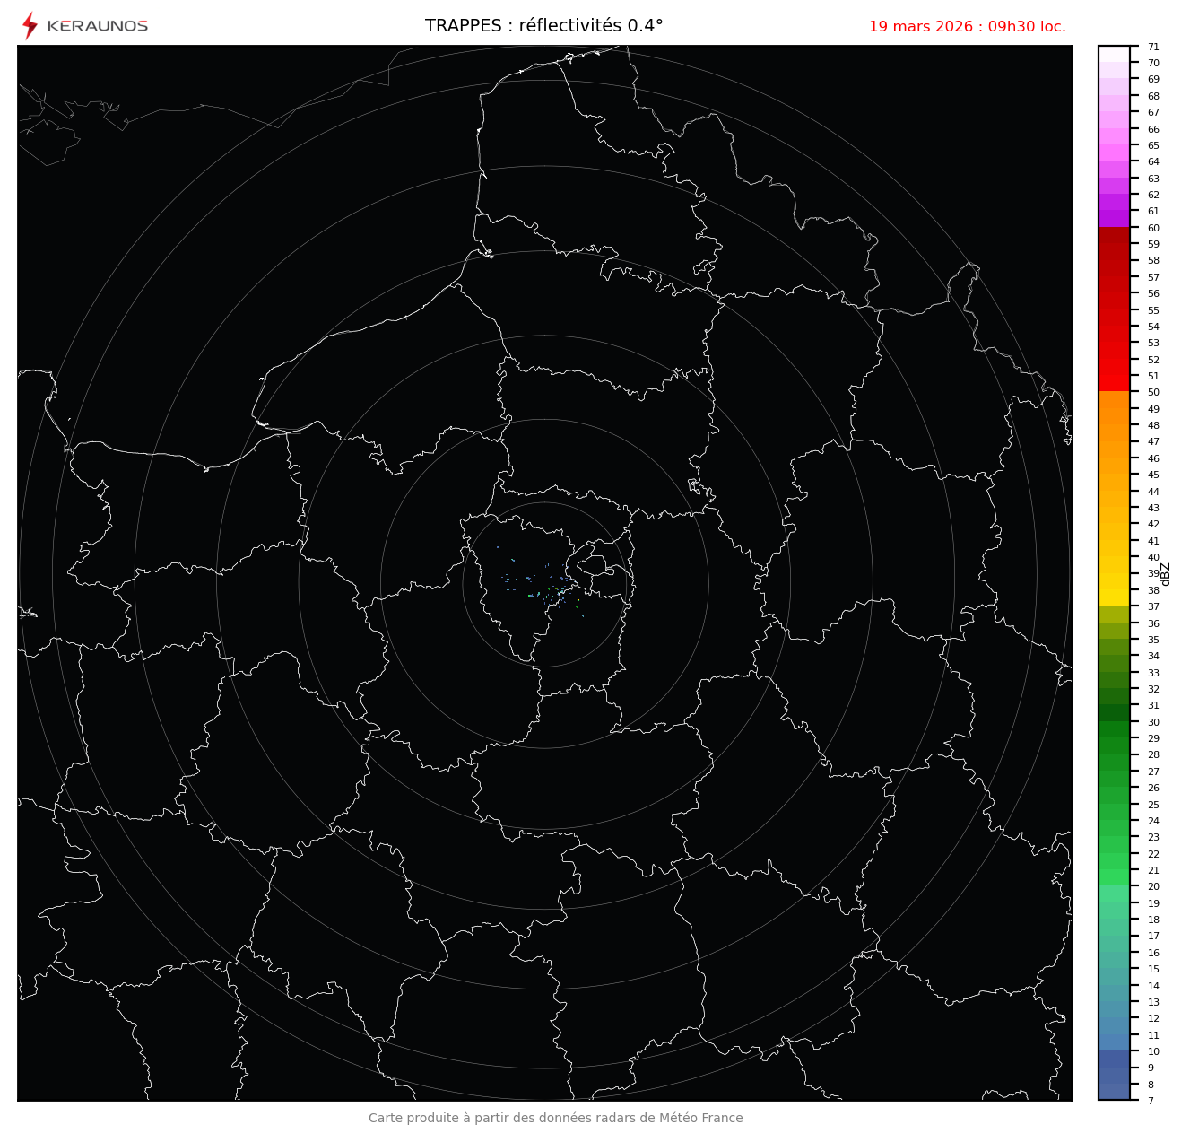Select the title TRAPPES : réflectivités 0.4°

click(x=543, y=26)
